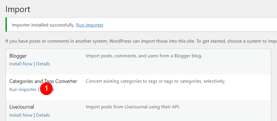
Task: Click description 'Convert existing categories to tags' text
Action: click(x=156, y=82)
